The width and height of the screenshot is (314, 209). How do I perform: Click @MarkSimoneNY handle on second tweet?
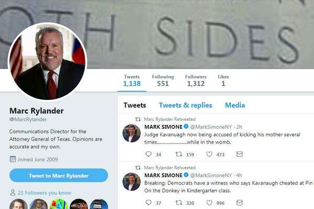click(211, 176)
